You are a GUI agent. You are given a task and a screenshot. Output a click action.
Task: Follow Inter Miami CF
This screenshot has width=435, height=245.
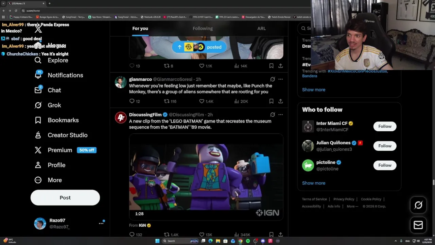click(x=385, y=126)
